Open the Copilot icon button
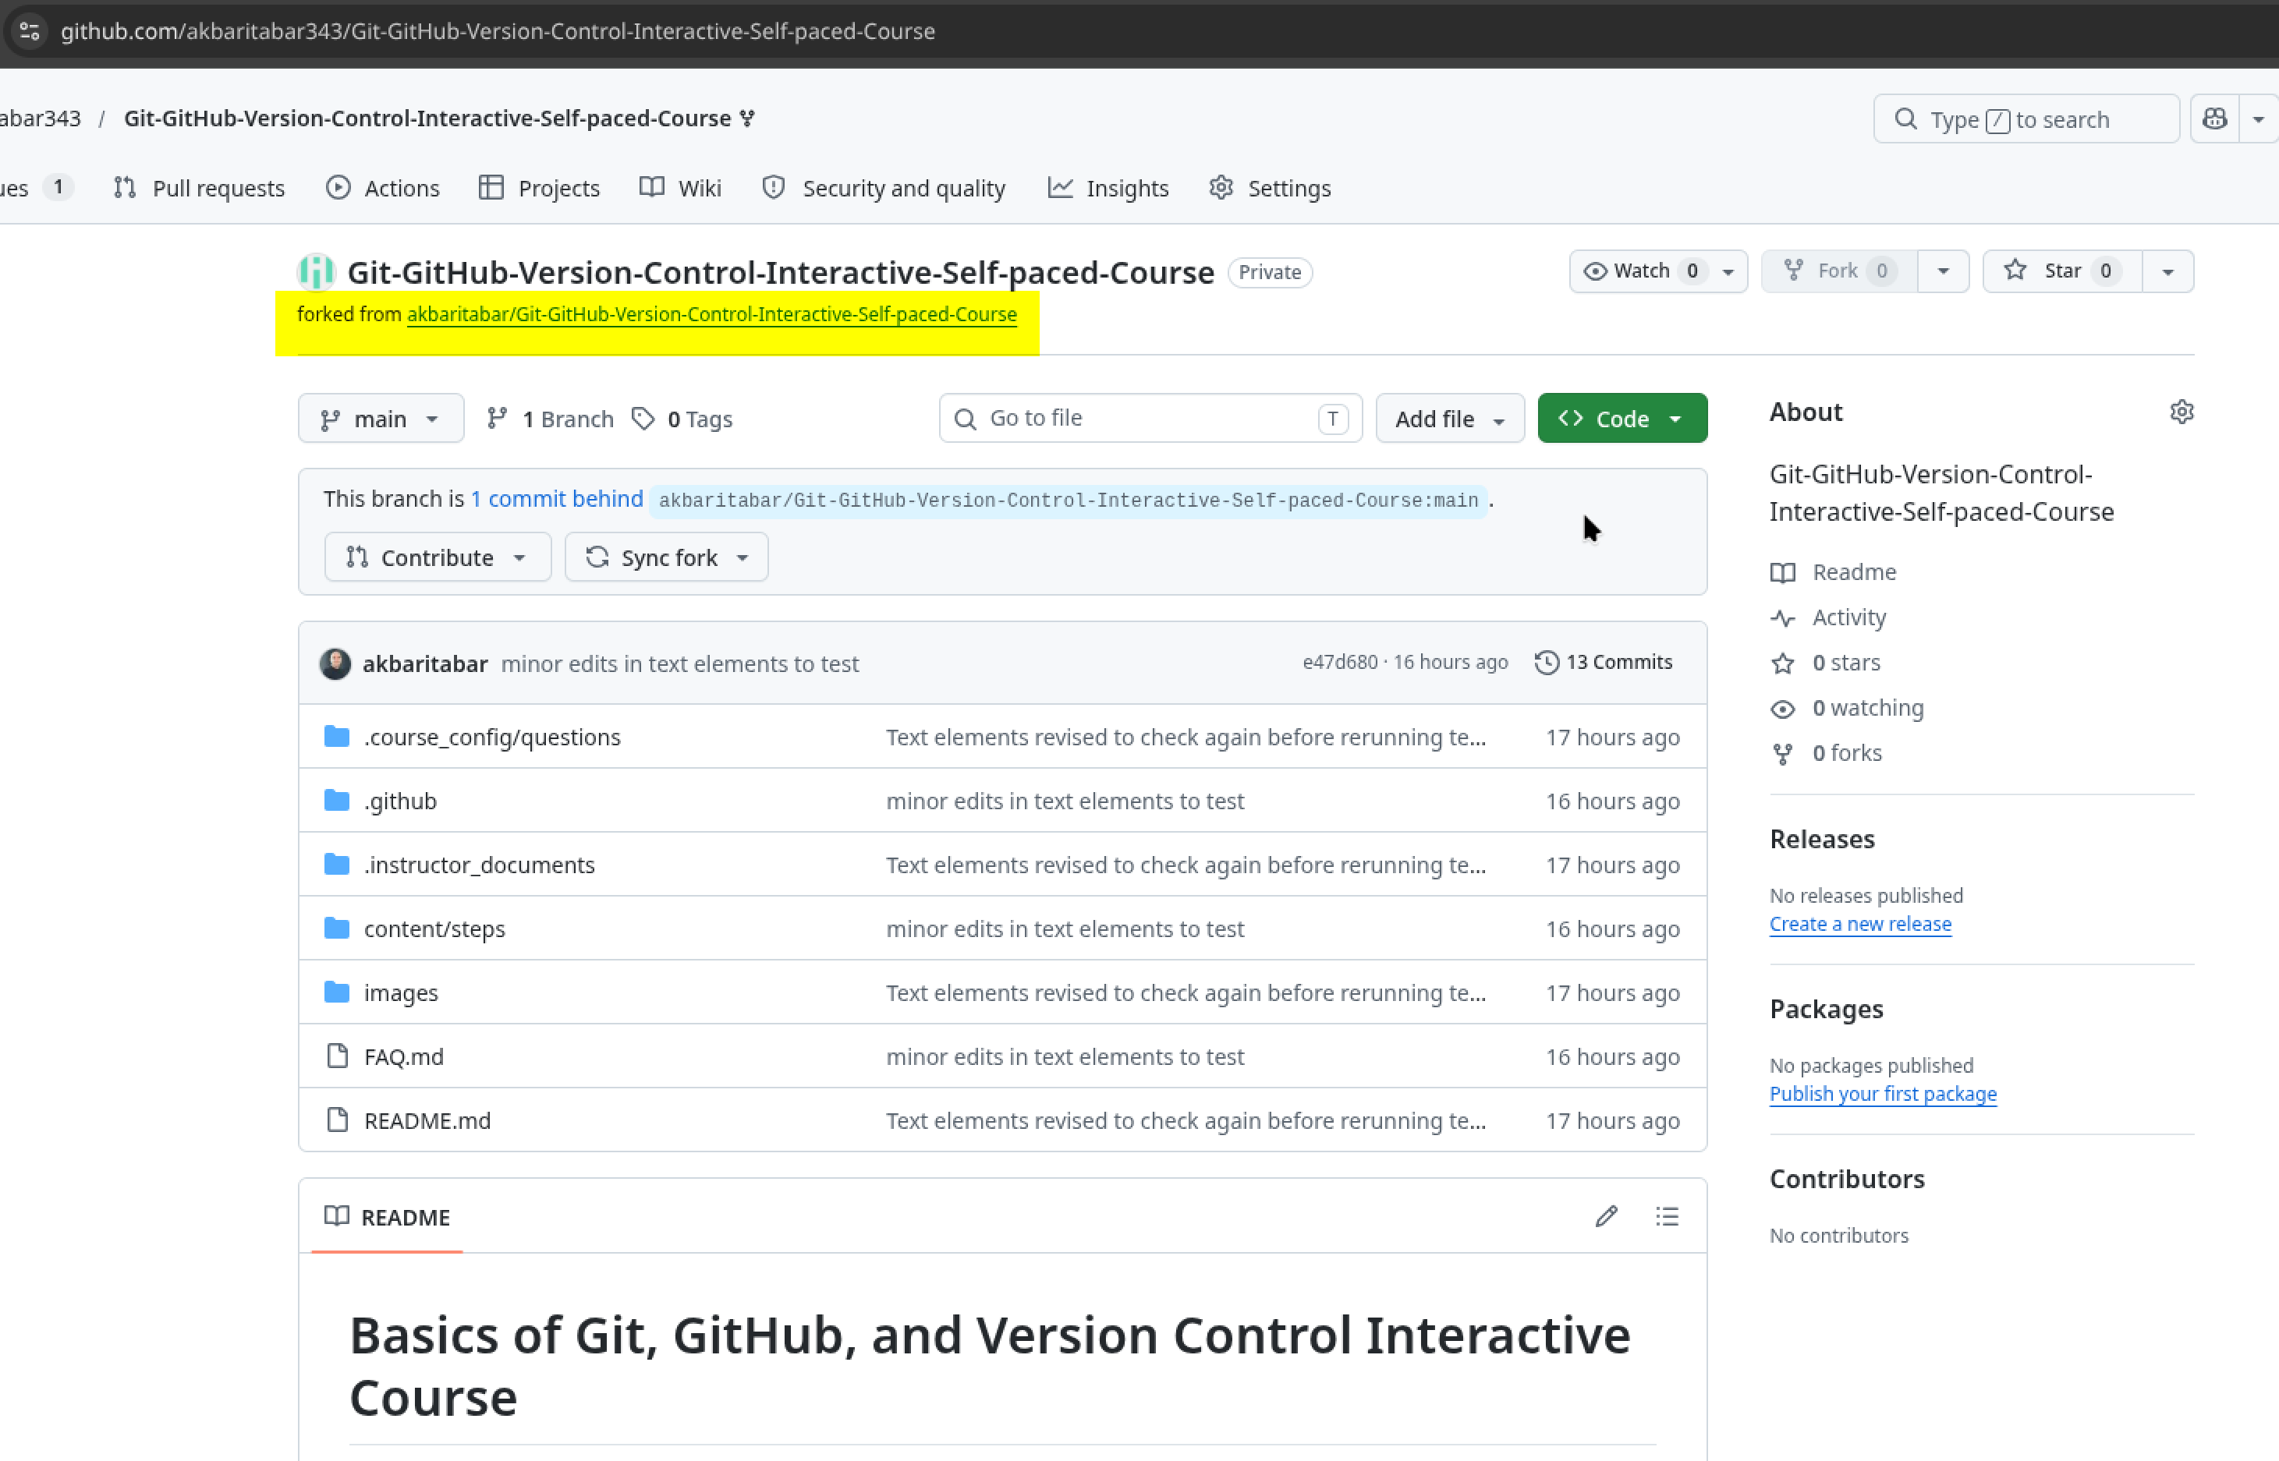The image size is (2279, 1461). pyautogui.click(x=2214, y=119)
